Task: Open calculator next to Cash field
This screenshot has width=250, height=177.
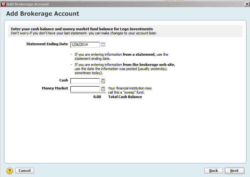Action: point(103,81)
